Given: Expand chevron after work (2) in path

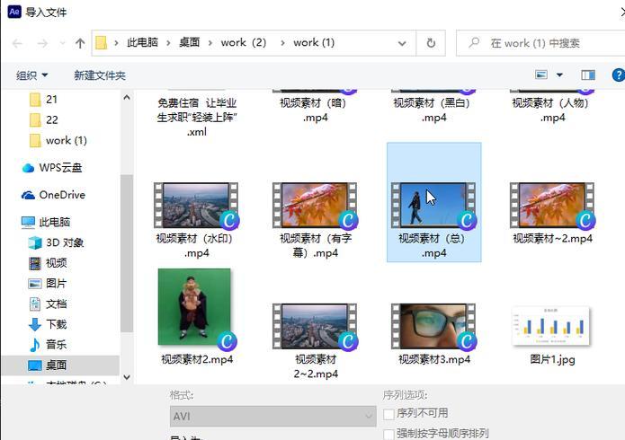Looking at the screenshot, I should pos(282,43).
